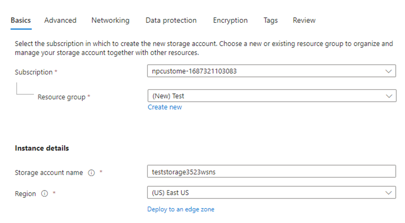Select the Encryption tab

[x=230, y=20]
